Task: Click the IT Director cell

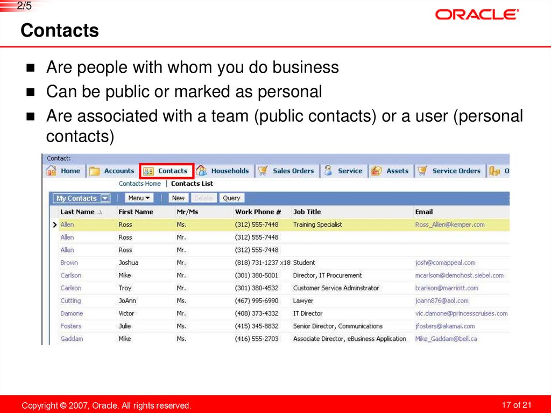Action: 308,313
